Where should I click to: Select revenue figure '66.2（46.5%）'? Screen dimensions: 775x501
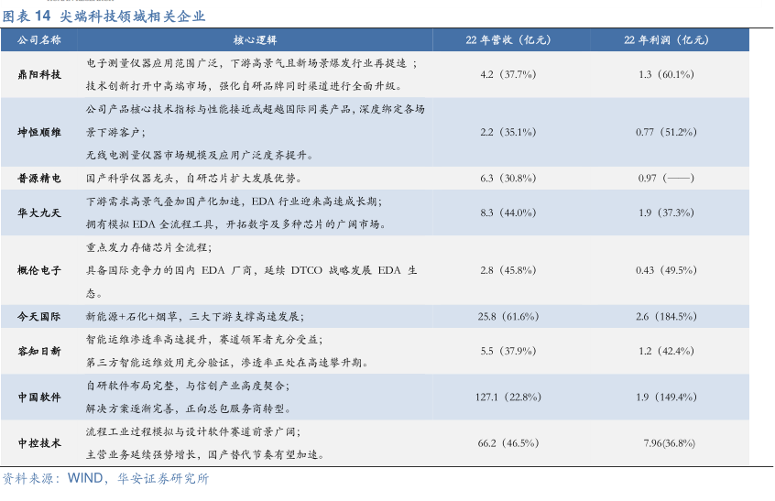tap(508, 442)
